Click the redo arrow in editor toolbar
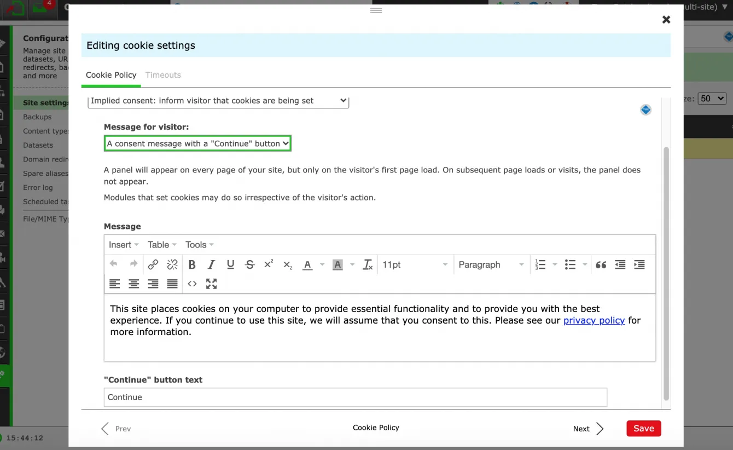Image resolution: width=733 pixels, height=450 pixels. (133, 264)
